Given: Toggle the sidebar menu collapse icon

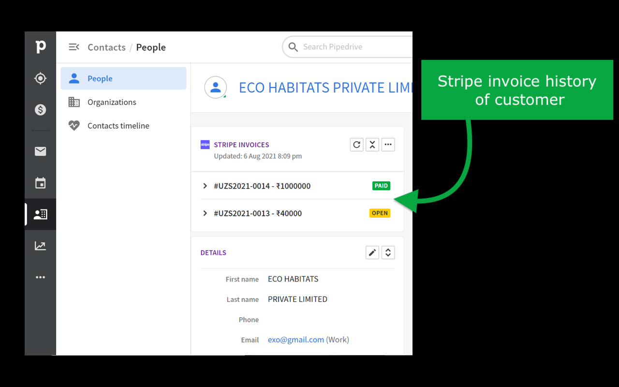Looking at the screenshot, I should [74, 47].
